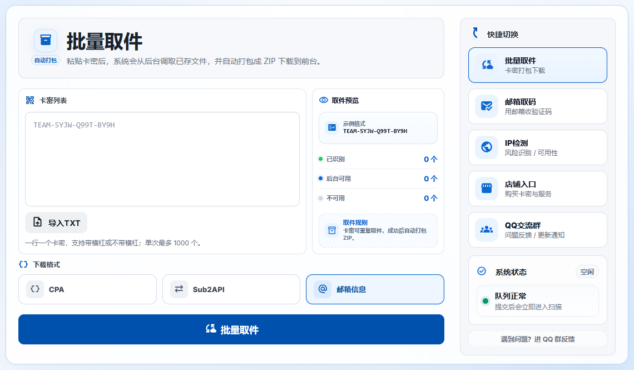
Task: Click the 取件规则 heading text
Action: (x=355, y=223)
